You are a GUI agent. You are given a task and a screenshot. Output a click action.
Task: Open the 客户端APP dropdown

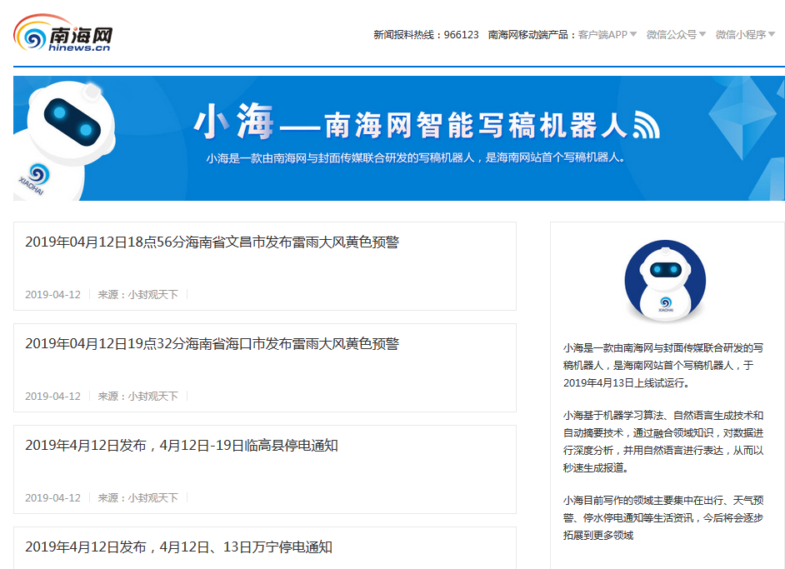click(x=607, y=34)
